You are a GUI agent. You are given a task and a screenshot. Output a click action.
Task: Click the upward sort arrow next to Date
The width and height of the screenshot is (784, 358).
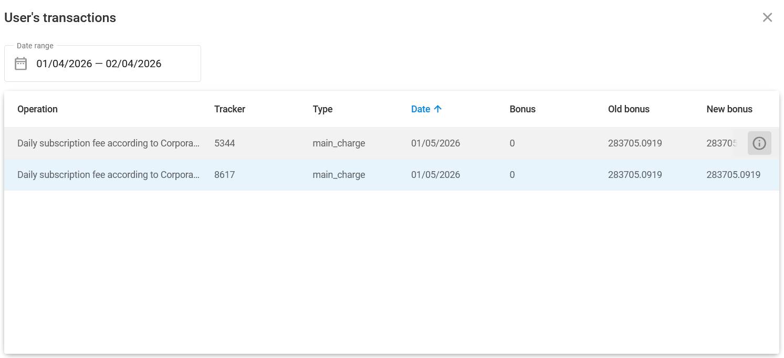pos(438,109)
